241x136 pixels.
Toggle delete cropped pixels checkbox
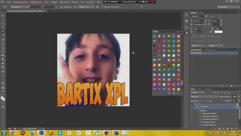[102, 7]
